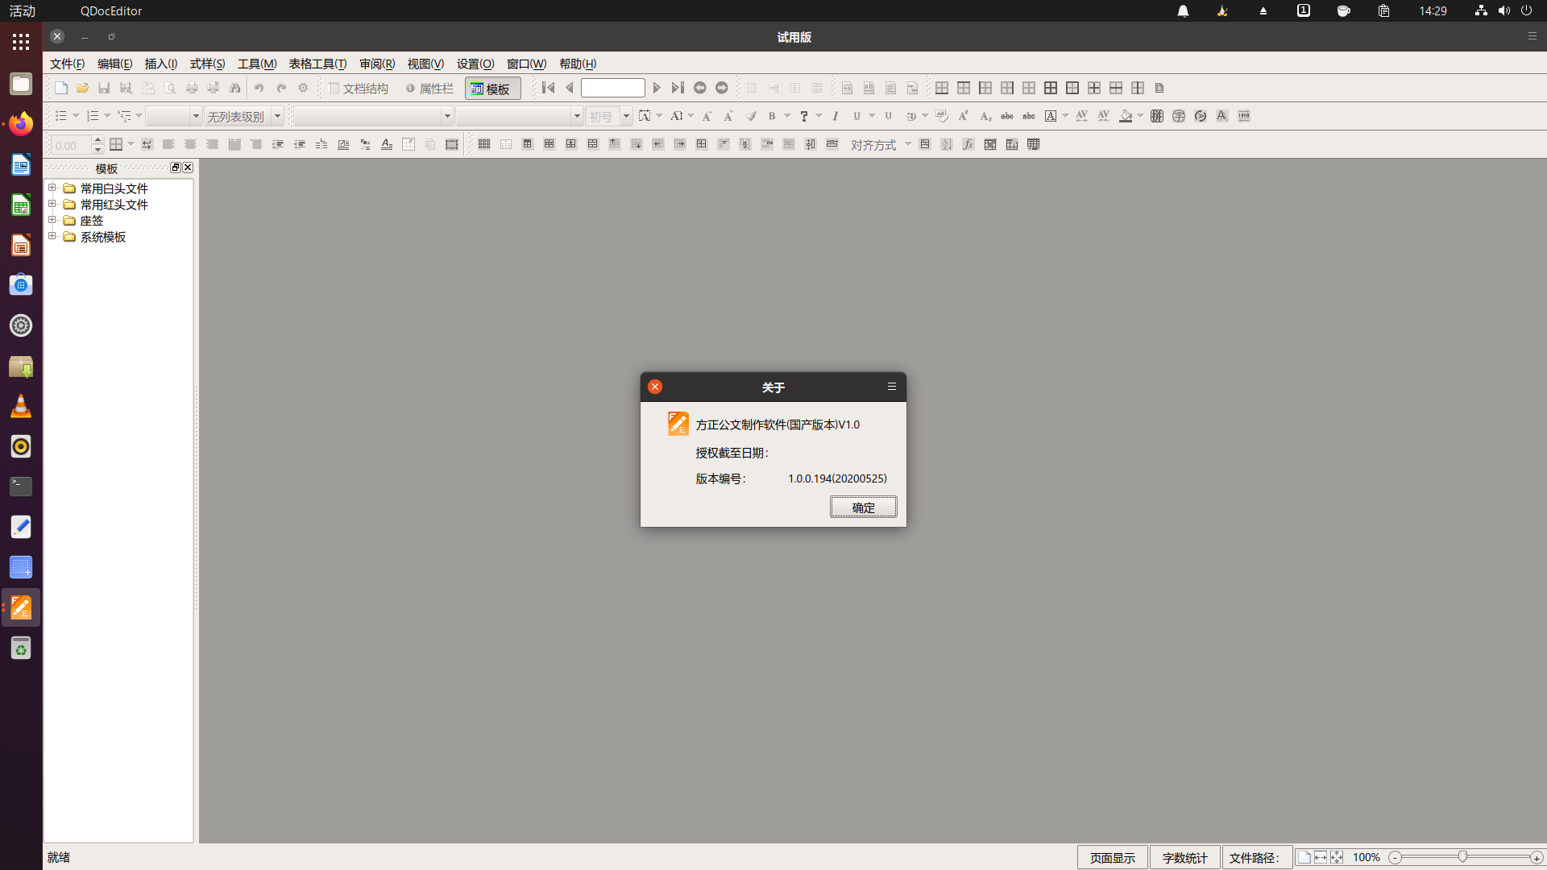1547x870 pixels.
Task: Jump to the first page
Action: 548,88
